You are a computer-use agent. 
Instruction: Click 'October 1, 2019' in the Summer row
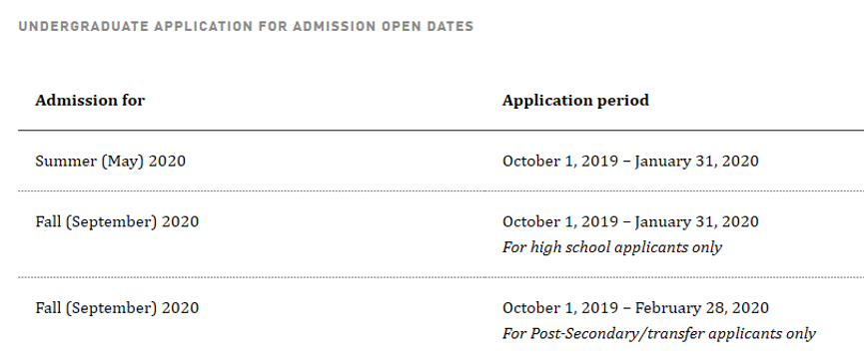559,162
